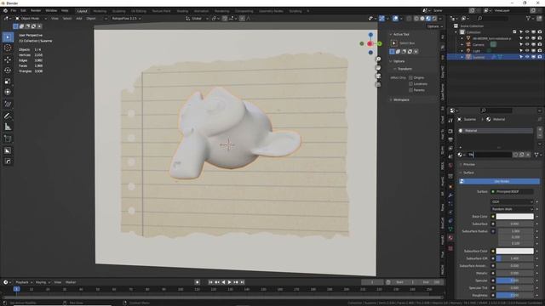Open the Edit menu
Screen dimensions: 545x306
pyautogui.click(x=23, y=11)
